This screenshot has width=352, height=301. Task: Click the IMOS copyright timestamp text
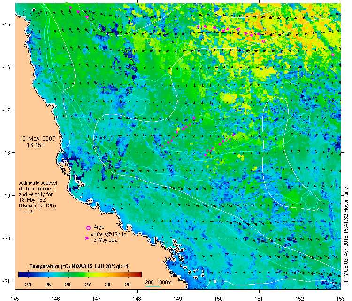point(346,235)
